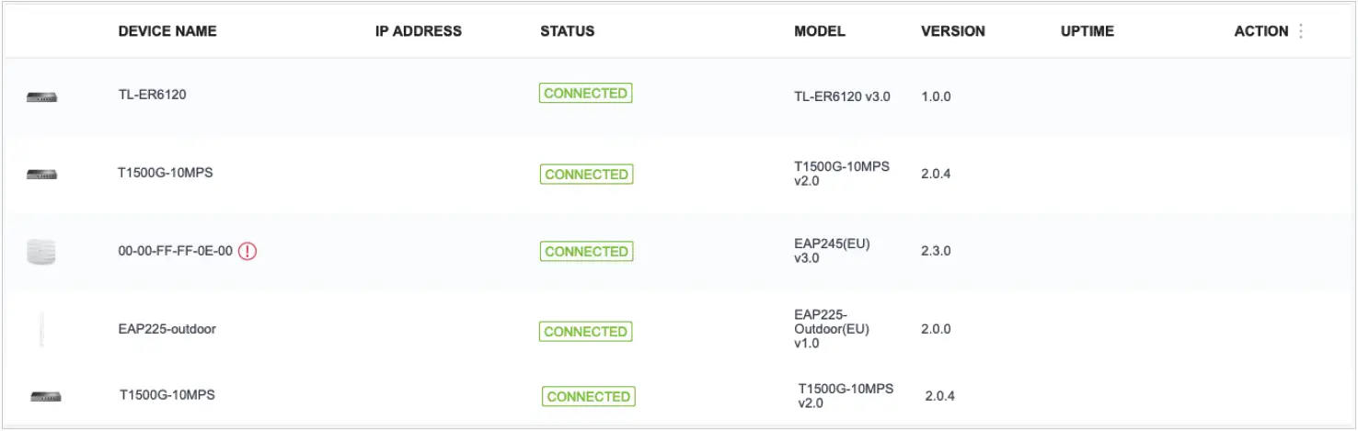Sort by the IP ADDRESS column header
This screenshot has width=1358, height=431.
point(419,31)
